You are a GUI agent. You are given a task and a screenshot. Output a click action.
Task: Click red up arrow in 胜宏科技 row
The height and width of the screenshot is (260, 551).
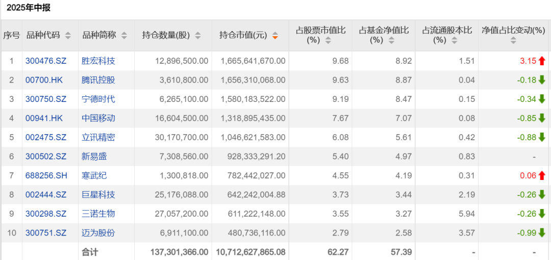click(542, 61)
